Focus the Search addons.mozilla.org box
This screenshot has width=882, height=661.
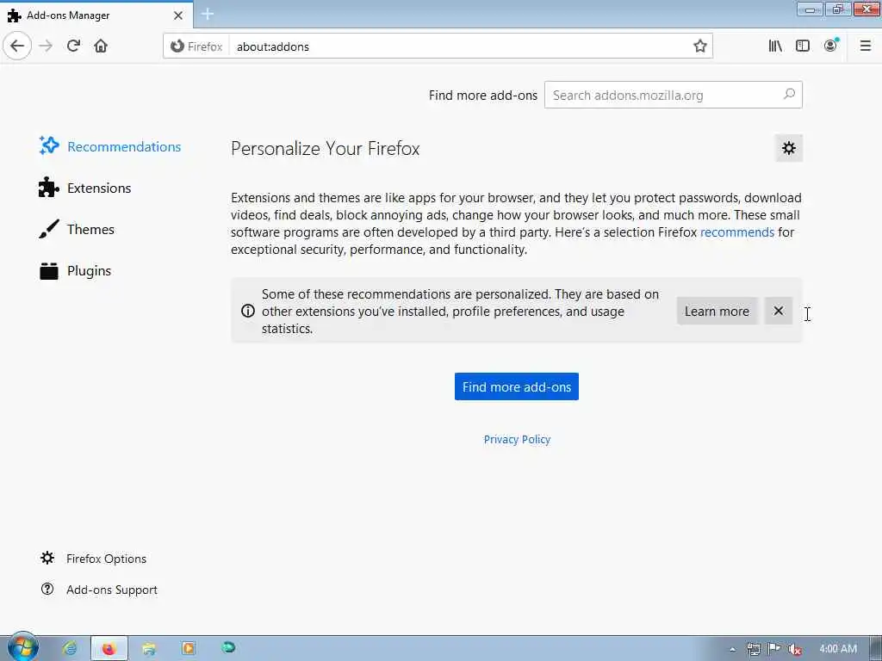tap(674, 95)
